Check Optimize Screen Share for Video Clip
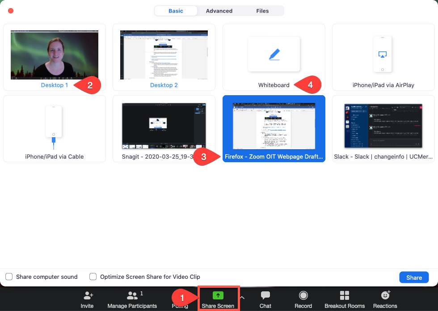 (x=93, y=277)
